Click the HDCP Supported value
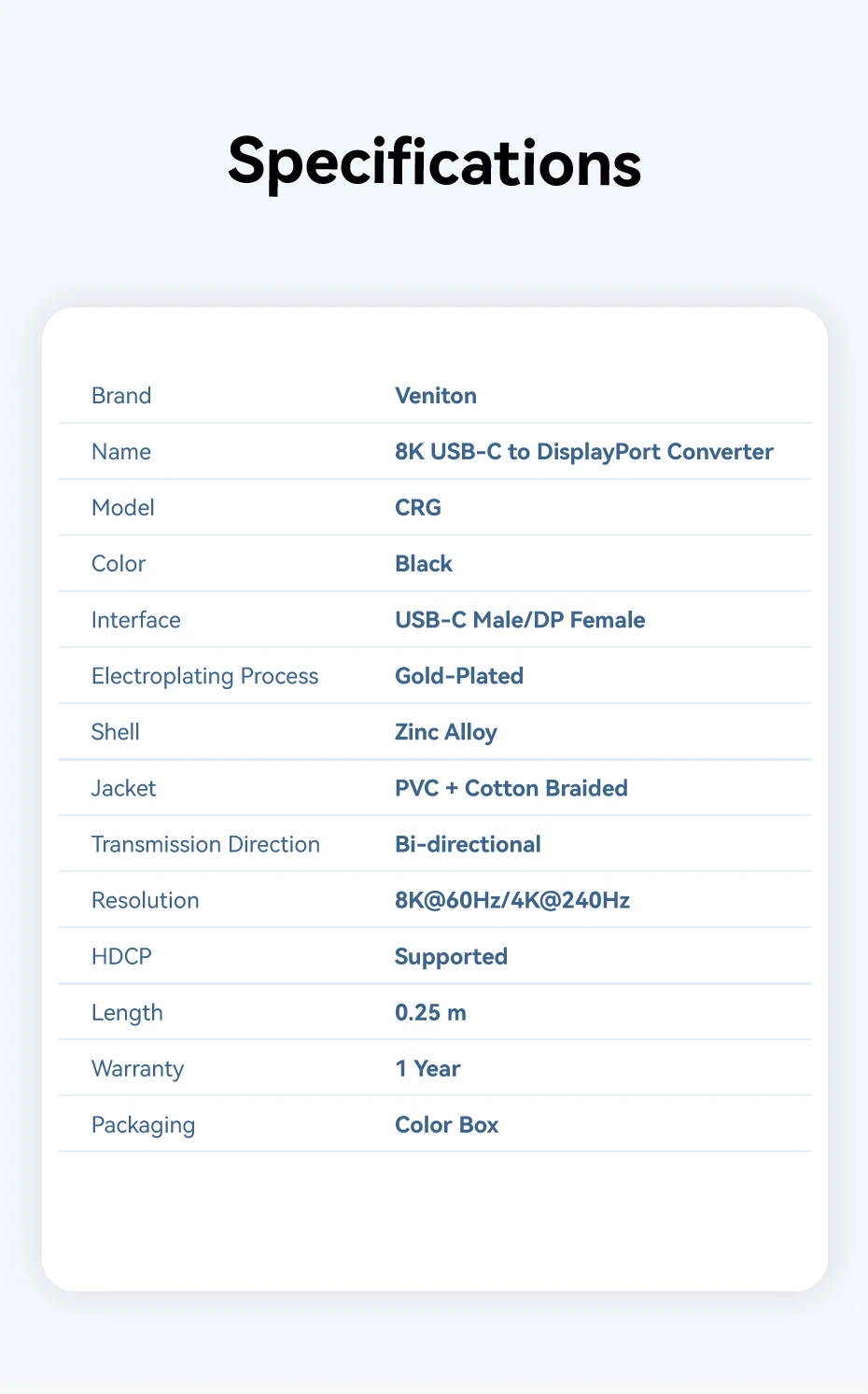 coord(451,957)
